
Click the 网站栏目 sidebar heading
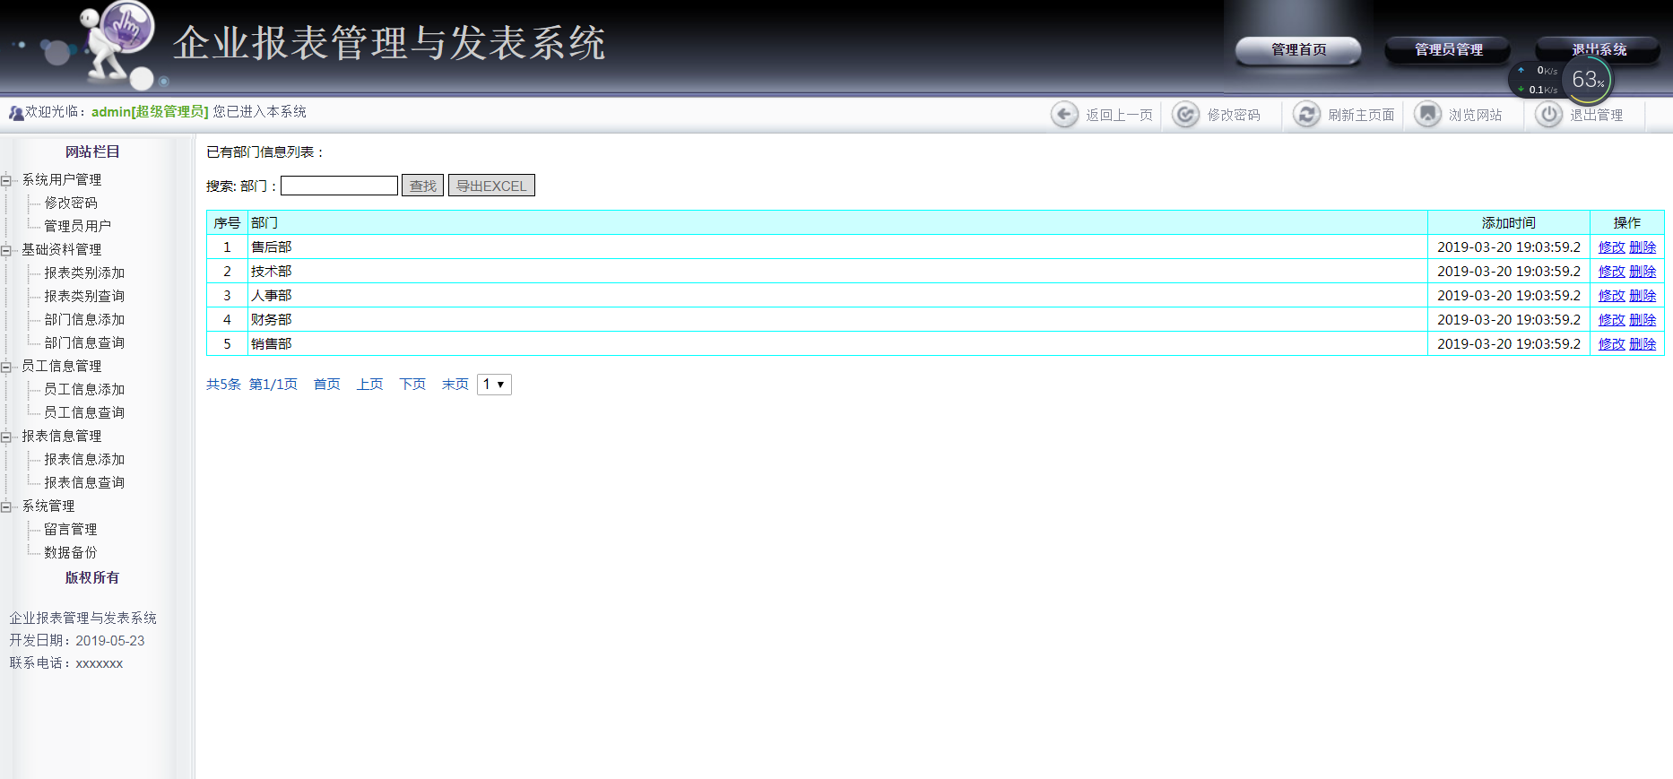tap(92, 152)
